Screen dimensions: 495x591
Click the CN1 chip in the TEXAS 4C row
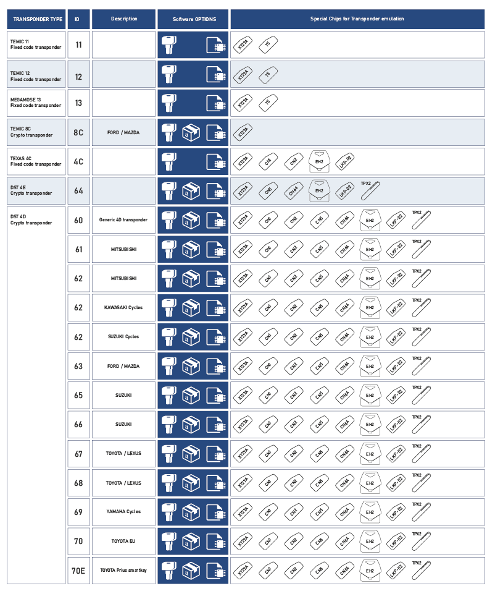(x=267, y=162)
